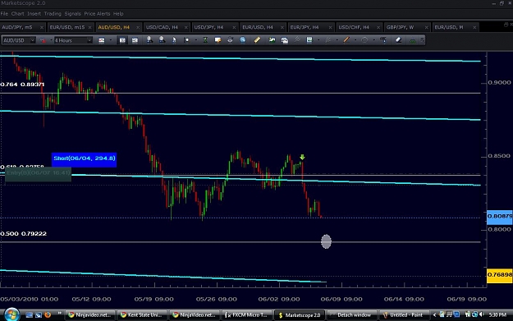Click the green down-arrow trade marker

302,158
